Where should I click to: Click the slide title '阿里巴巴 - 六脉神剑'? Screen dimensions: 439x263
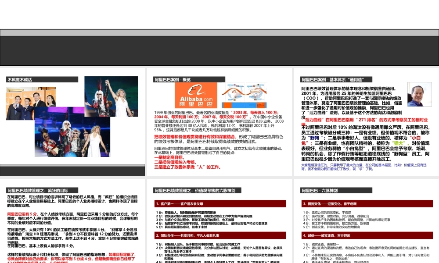[320, 191]
